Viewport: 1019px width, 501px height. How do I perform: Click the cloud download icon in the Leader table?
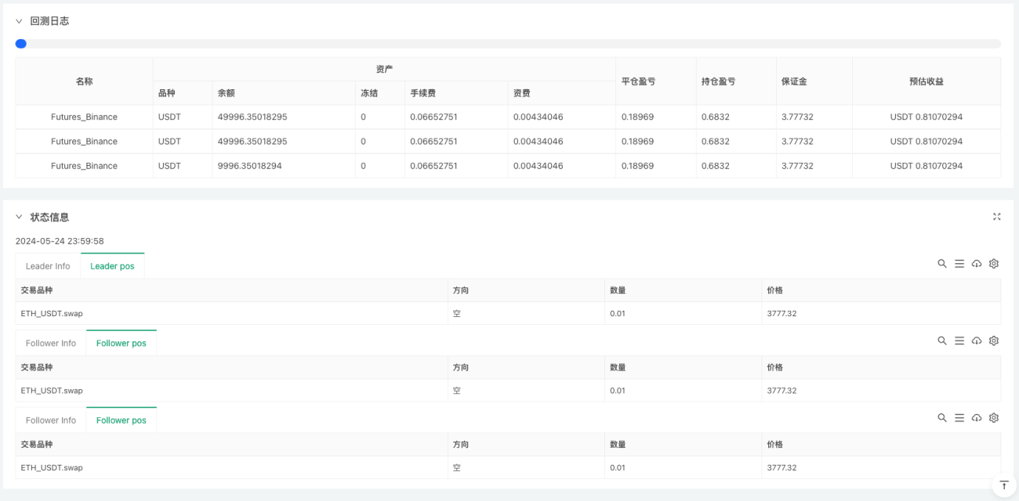coord(977,264)
